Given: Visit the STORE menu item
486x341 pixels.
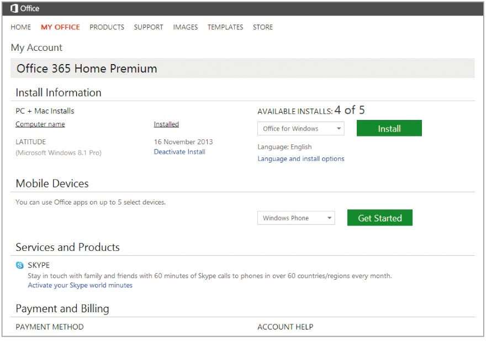Looking at the screenshot, I should pyautogui.click(x=263, y=27).
